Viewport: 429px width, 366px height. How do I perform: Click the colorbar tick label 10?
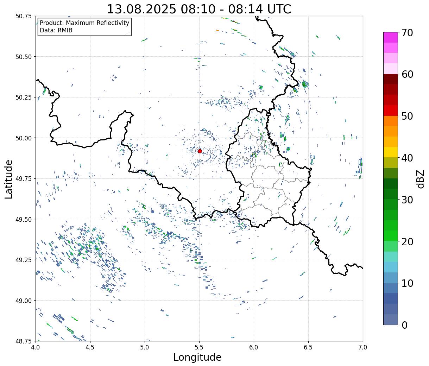(407, 283)
